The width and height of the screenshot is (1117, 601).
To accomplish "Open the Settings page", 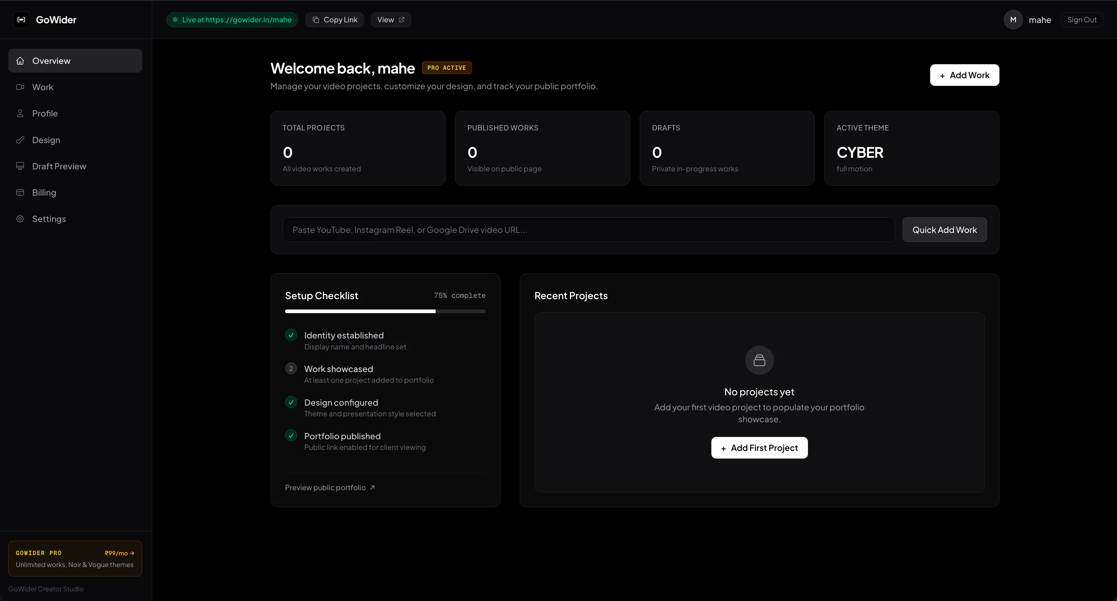I will pyautogui.click(x=75, y=219).
